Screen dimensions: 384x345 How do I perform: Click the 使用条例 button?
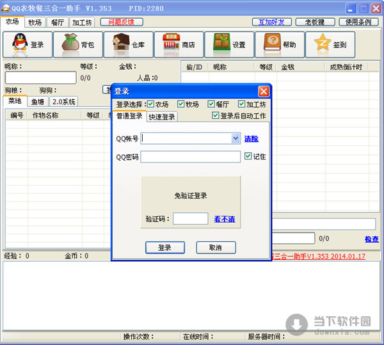358,22
